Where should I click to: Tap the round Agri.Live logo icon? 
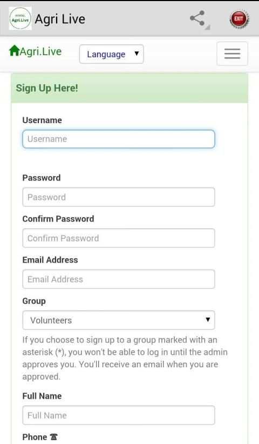tap(20, 19)
